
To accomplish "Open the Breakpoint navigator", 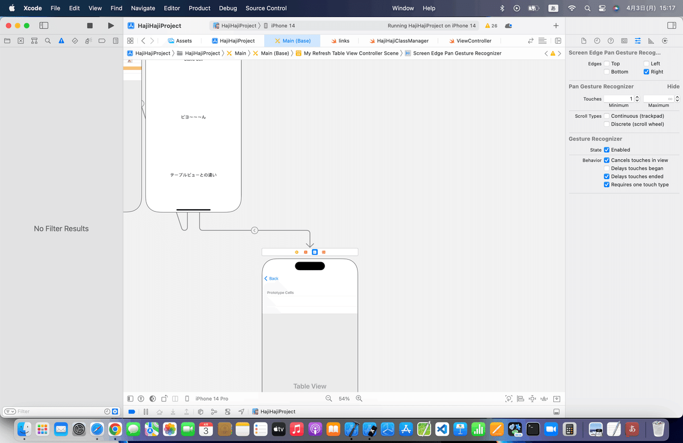I will coord(102,41).
